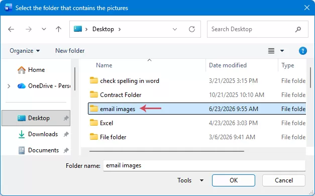Click the search magnifier icon
This screenshot has width=315, height=196.
point(298,29)
